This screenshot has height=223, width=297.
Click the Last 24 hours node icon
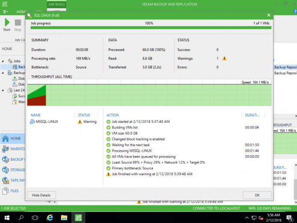coord(10,91)
